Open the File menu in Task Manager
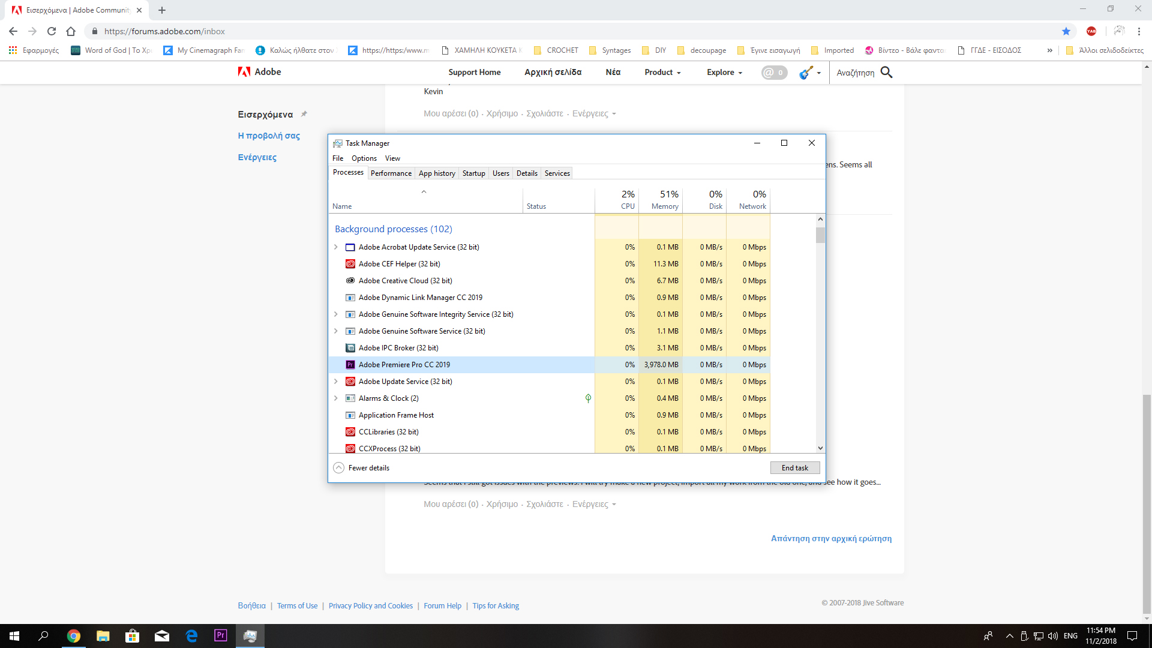Viewport: 1152px width, 648px height. 338,158
